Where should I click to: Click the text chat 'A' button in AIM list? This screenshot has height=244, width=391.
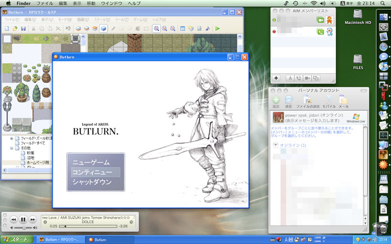pos(290,78)
